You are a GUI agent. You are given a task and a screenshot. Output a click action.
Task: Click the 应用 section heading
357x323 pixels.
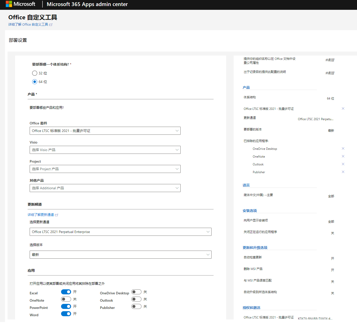click(x=31, y=270)
